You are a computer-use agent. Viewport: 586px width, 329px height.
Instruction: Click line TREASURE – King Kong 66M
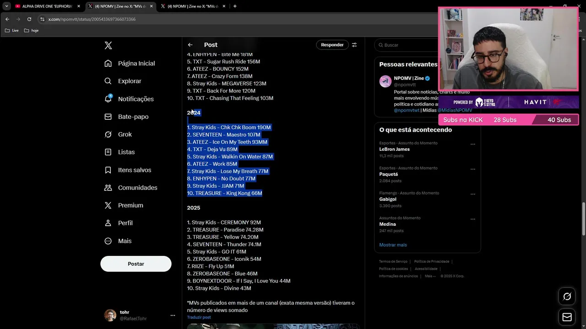click(224, 193)
